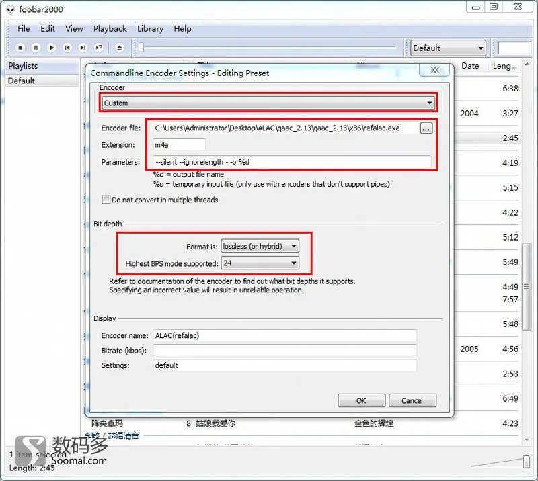This screenshot has width=538, height=481.
Task: Select the Default playlist in the Playlists panel
Action: coord(42,81)
